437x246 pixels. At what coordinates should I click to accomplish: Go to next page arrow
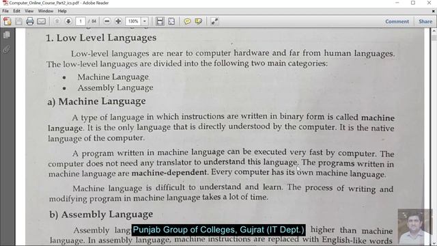[68, 21]
